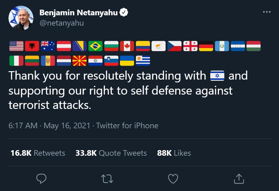The width and height of the screenshot is (279, 191).
Task: Click the Ukraine flag emoji
Action: pos(127,61)
